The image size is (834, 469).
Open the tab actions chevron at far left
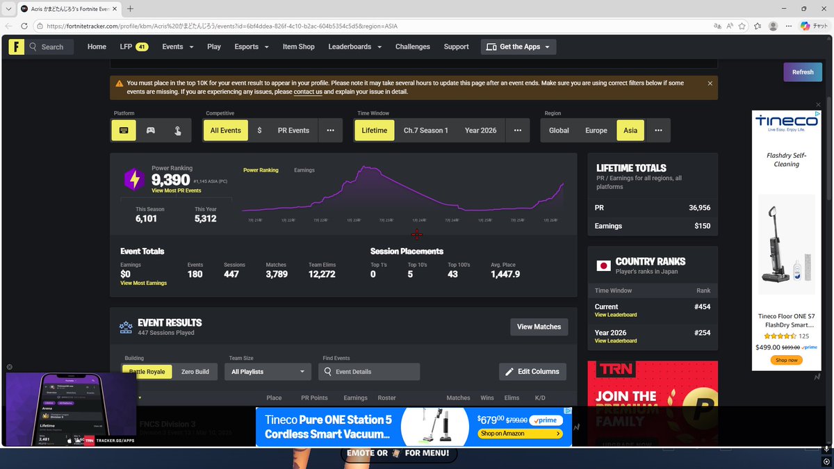tap(8, 8)
